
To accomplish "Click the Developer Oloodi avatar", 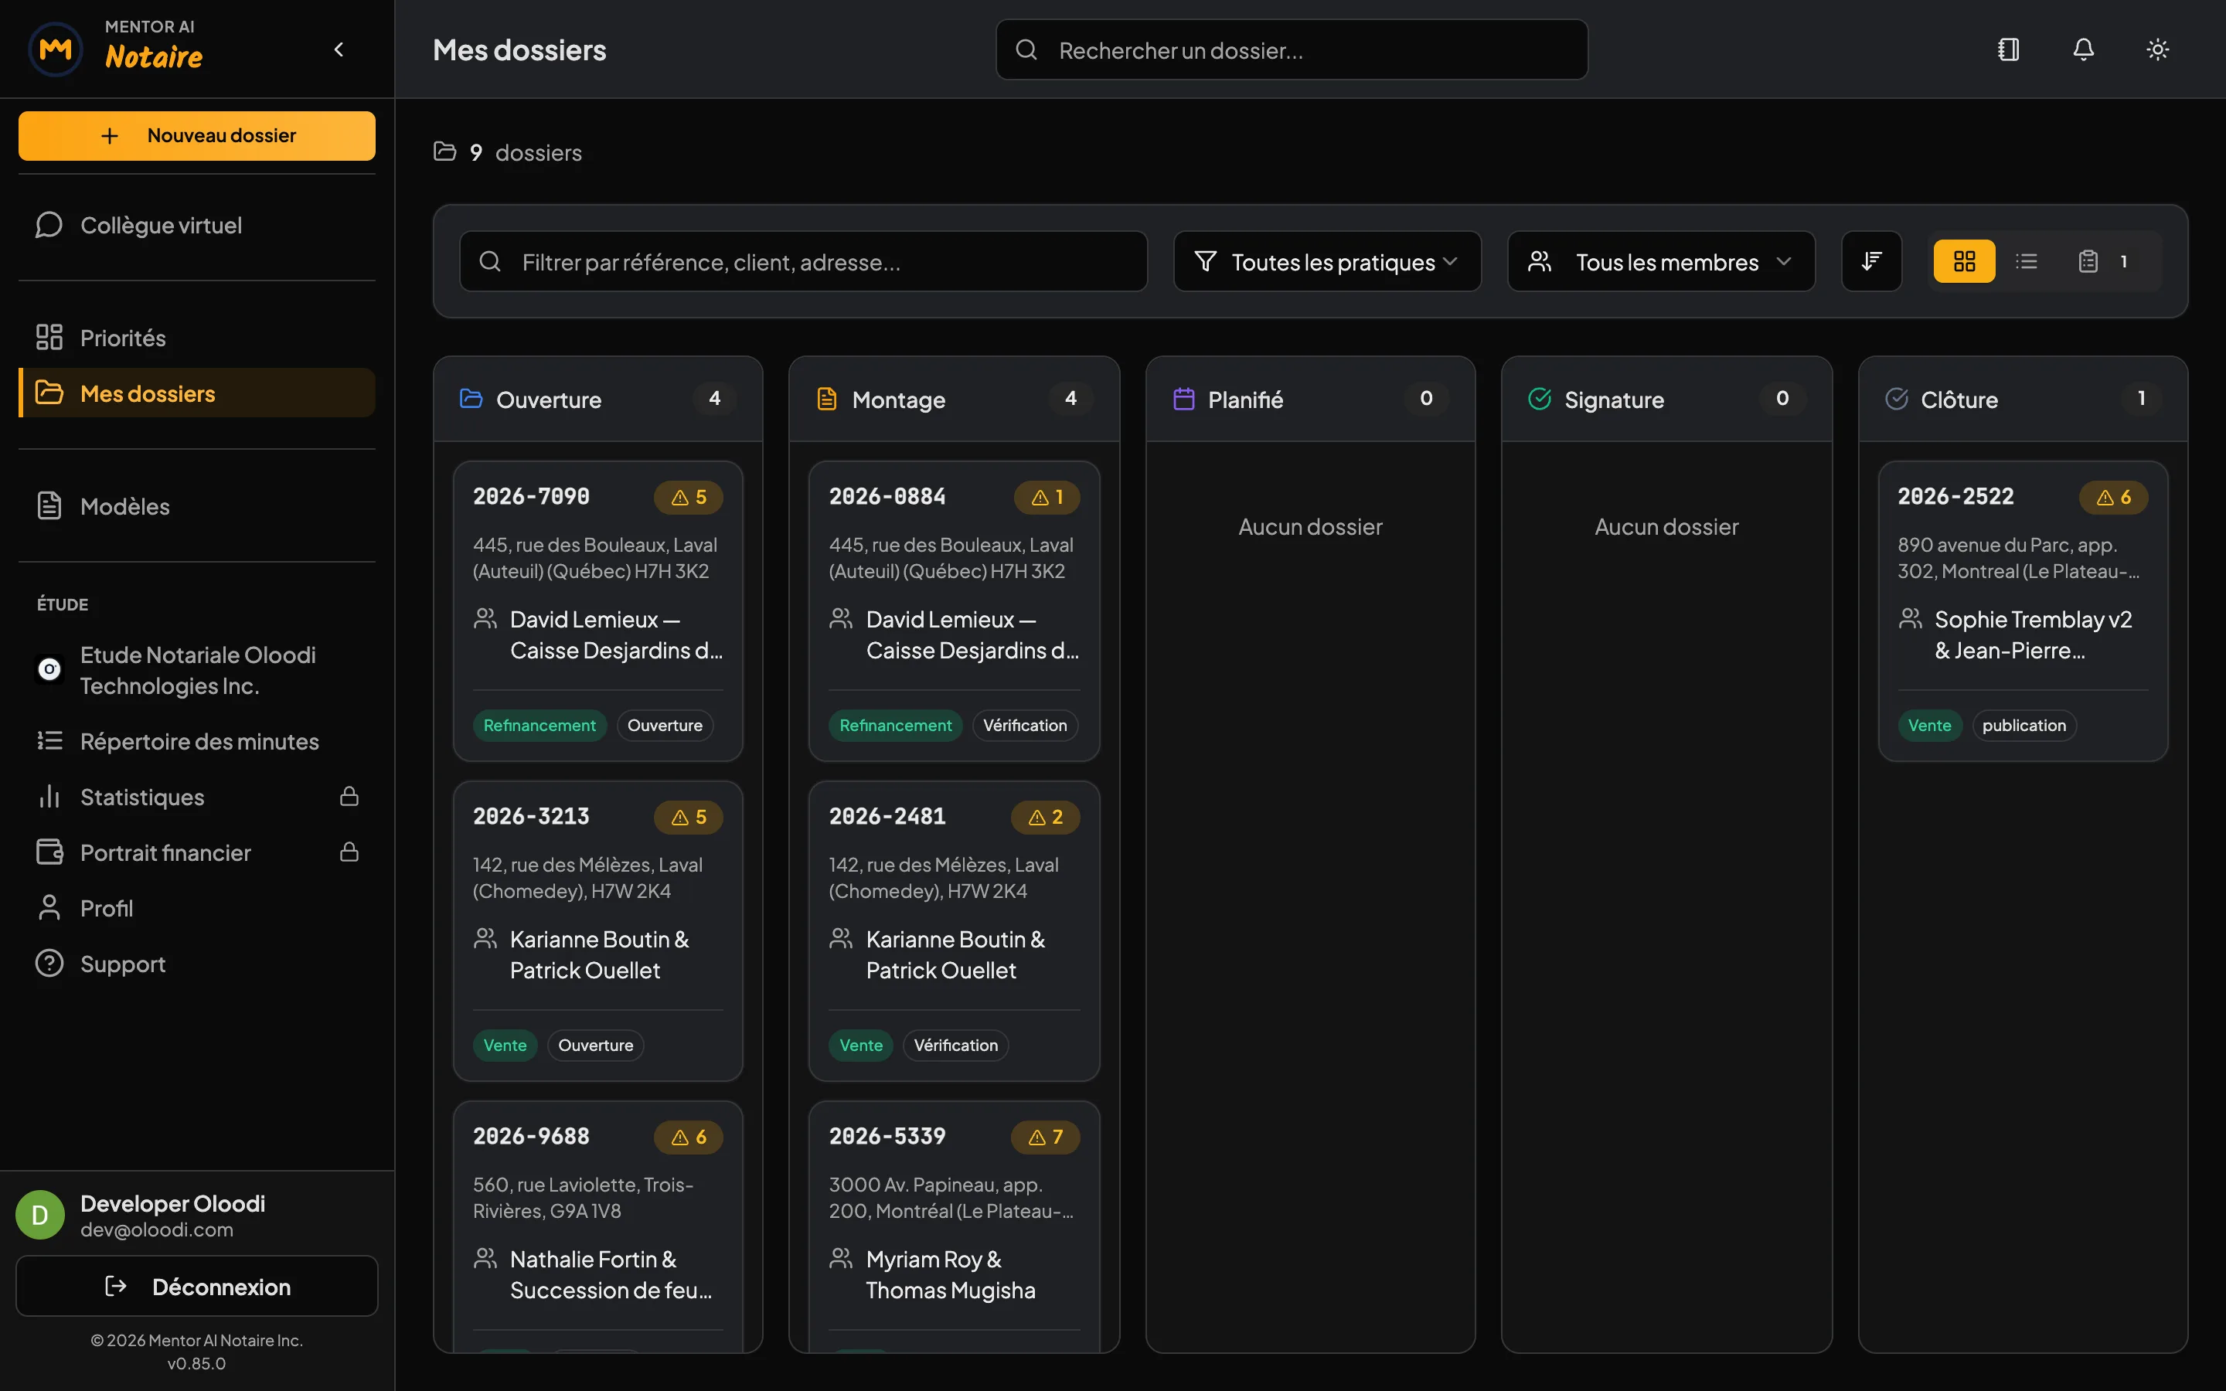I will (40, 1216).
